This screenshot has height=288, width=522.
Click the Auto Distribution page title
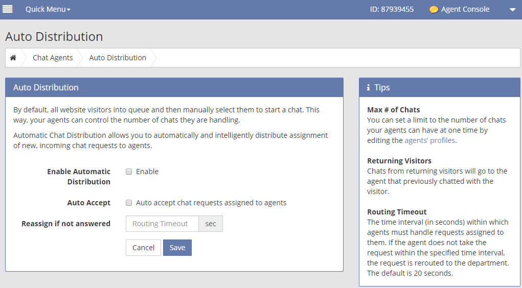coord(54,37)
